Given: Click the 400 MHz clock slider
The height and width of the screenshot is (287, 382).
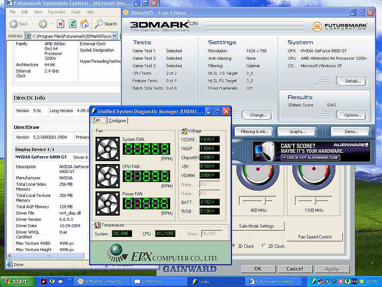Looking at the screenshot, I should click(264, 201).
